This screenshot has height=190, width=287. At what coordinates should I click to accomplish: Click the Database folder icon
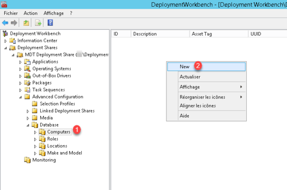coord(35,125)
